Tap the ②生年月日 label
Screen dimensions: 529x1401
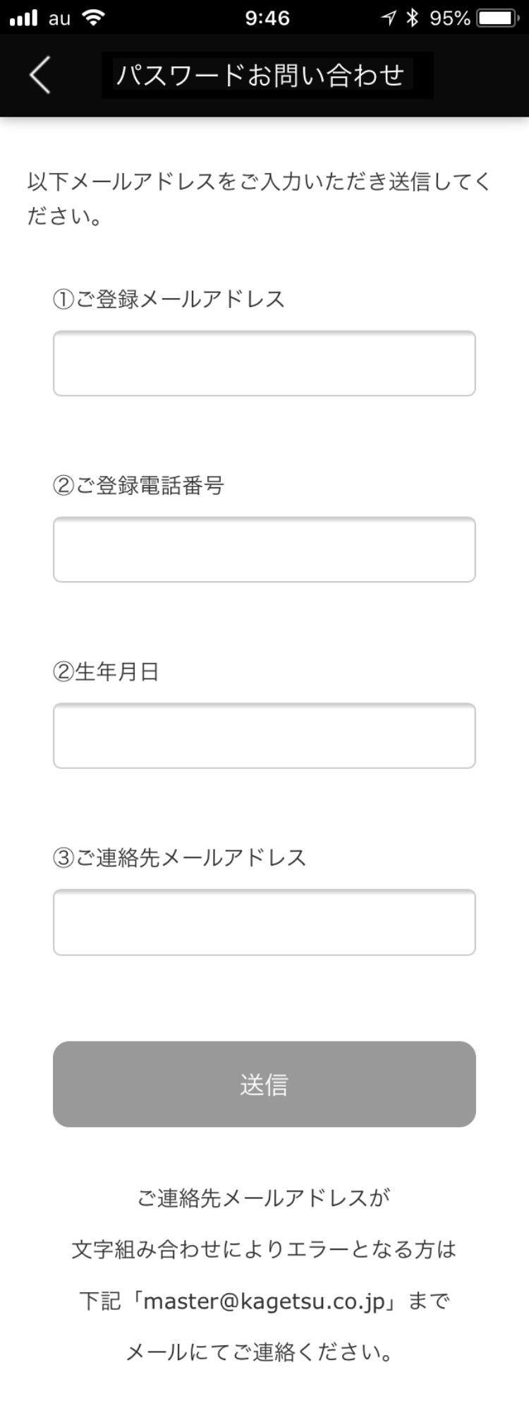tap(107, 672)
